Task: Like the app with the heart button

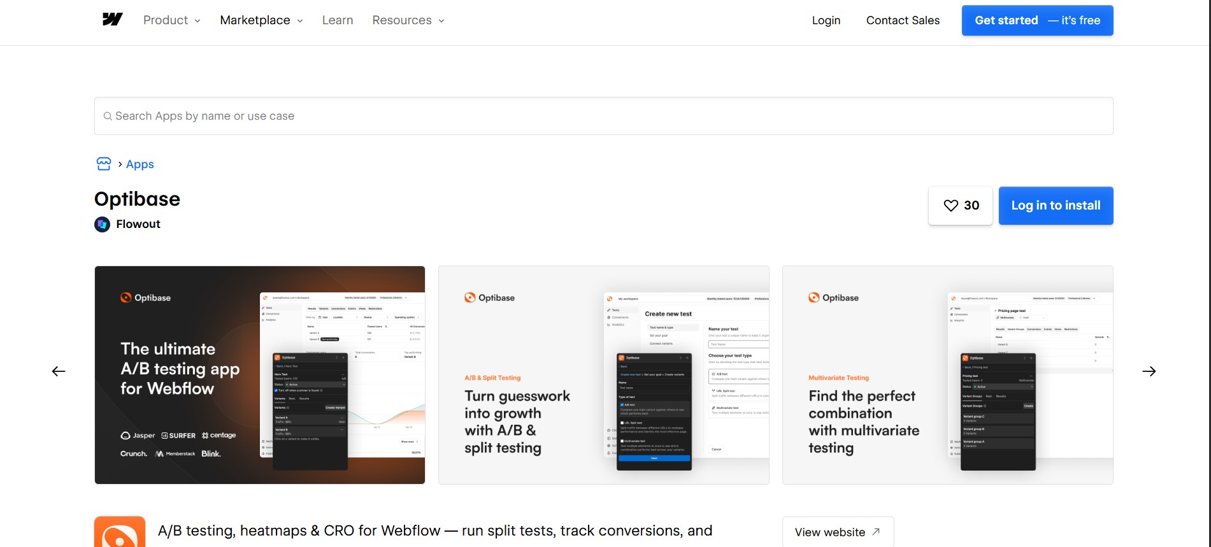Action: [x=961, y=206]
